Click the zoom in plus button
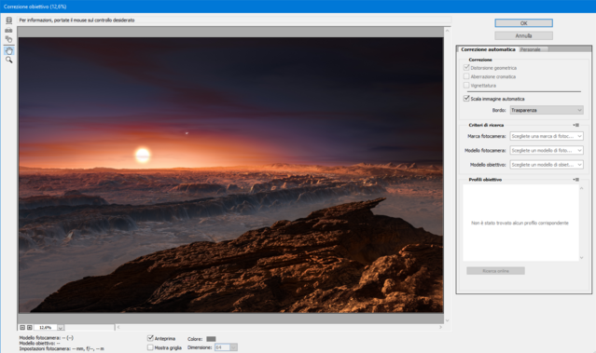Screen dimensions: 596x353 pyautogui.click(x=30, y=327)
